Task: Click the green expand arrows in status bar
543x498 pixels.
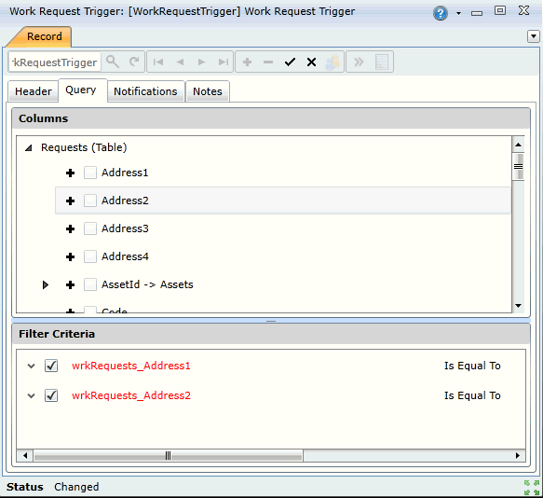Action: click(532, 487)
